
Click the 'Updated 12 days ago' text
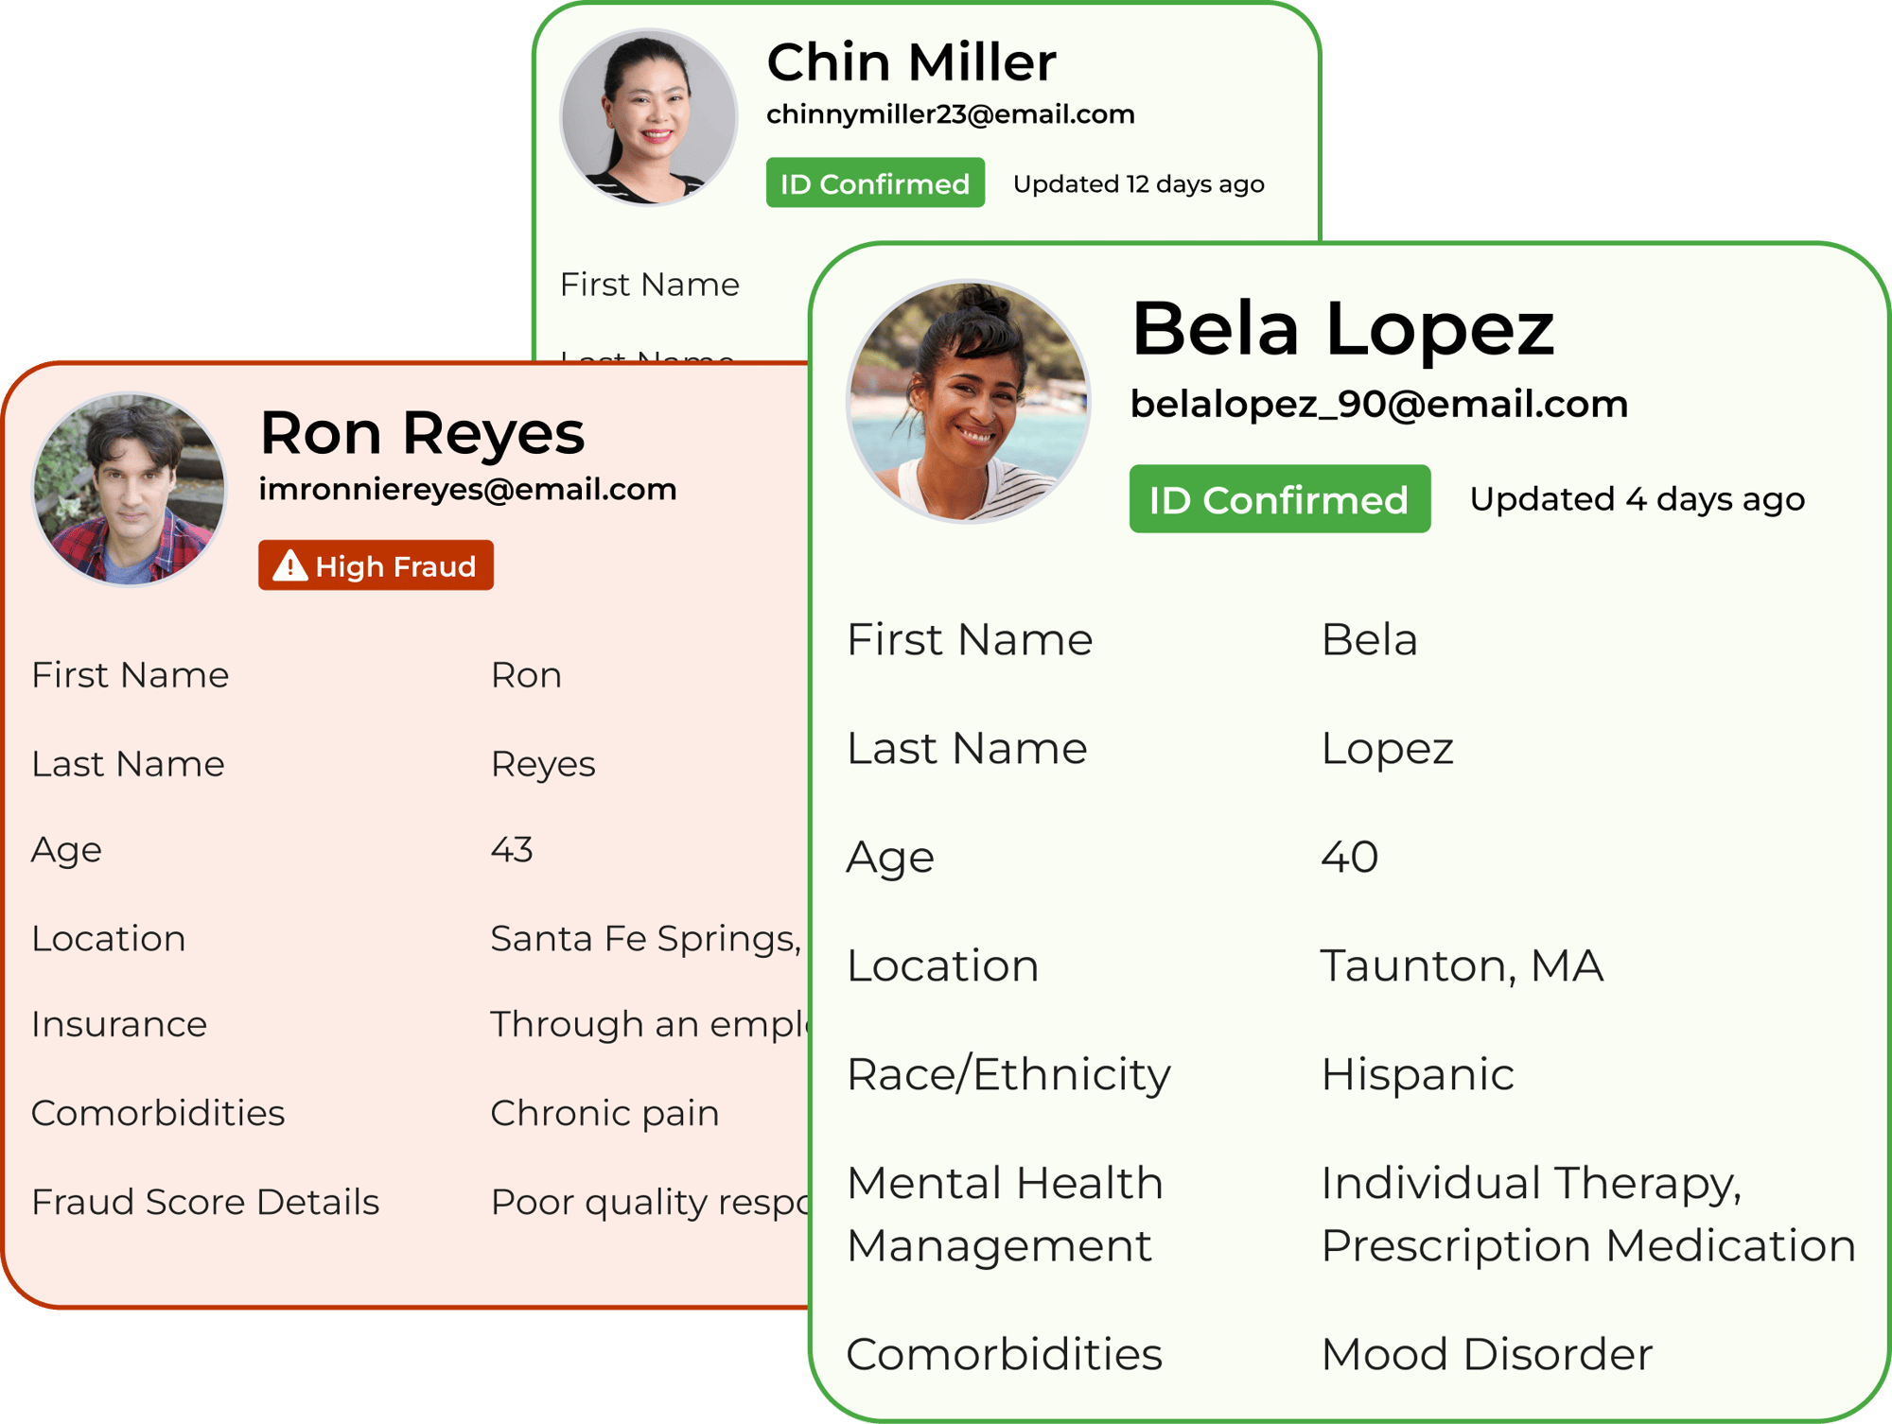[x=1138, y=183]
